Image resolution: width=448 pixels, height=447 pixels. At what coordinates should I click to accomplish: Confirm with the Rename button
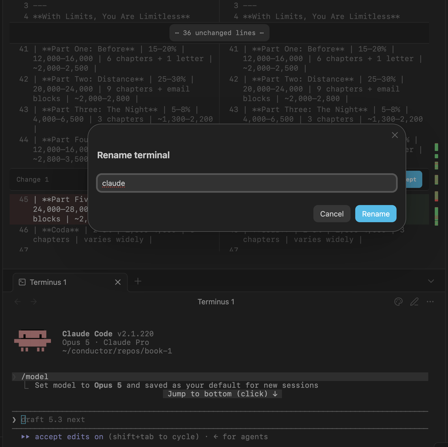tap(376, 214)
